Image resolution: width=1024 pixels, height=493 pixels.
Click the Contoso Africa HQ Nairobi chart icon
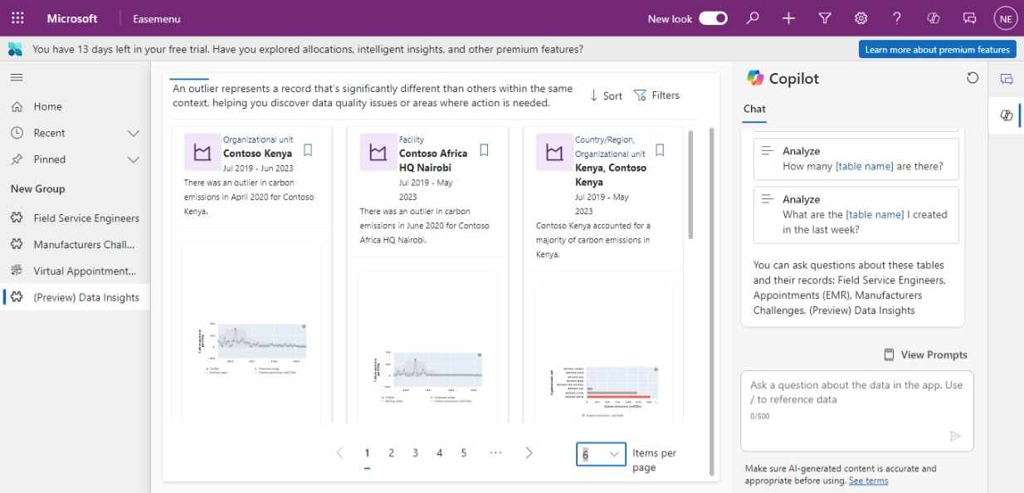click(x=378, y=152)
